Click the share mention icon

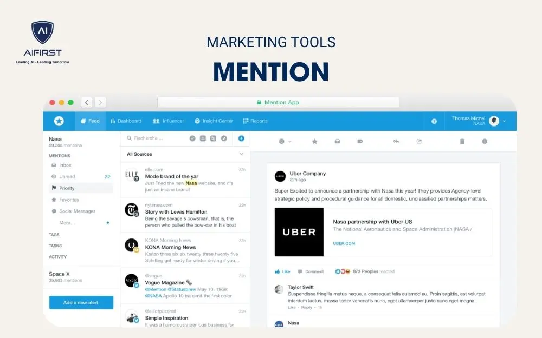coord(419,141)
